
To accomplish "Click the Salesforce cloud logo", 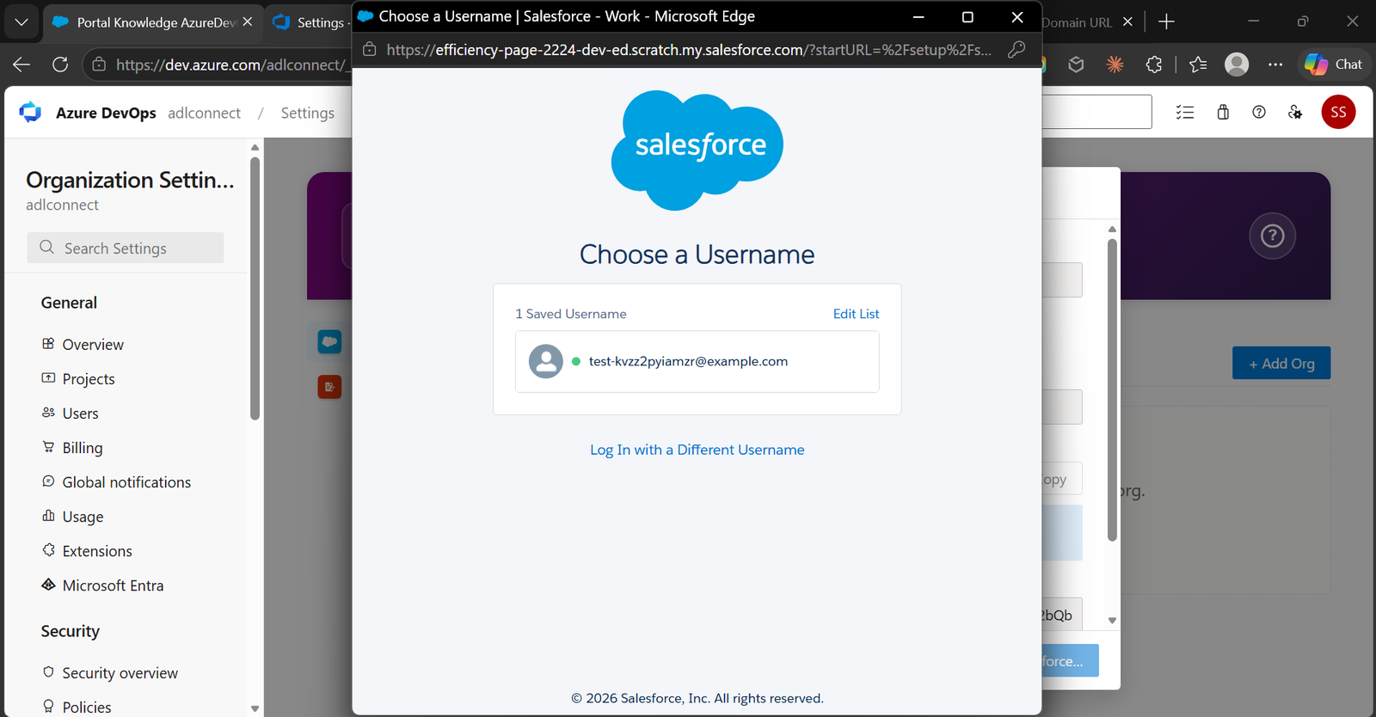I will pos(697,150).
